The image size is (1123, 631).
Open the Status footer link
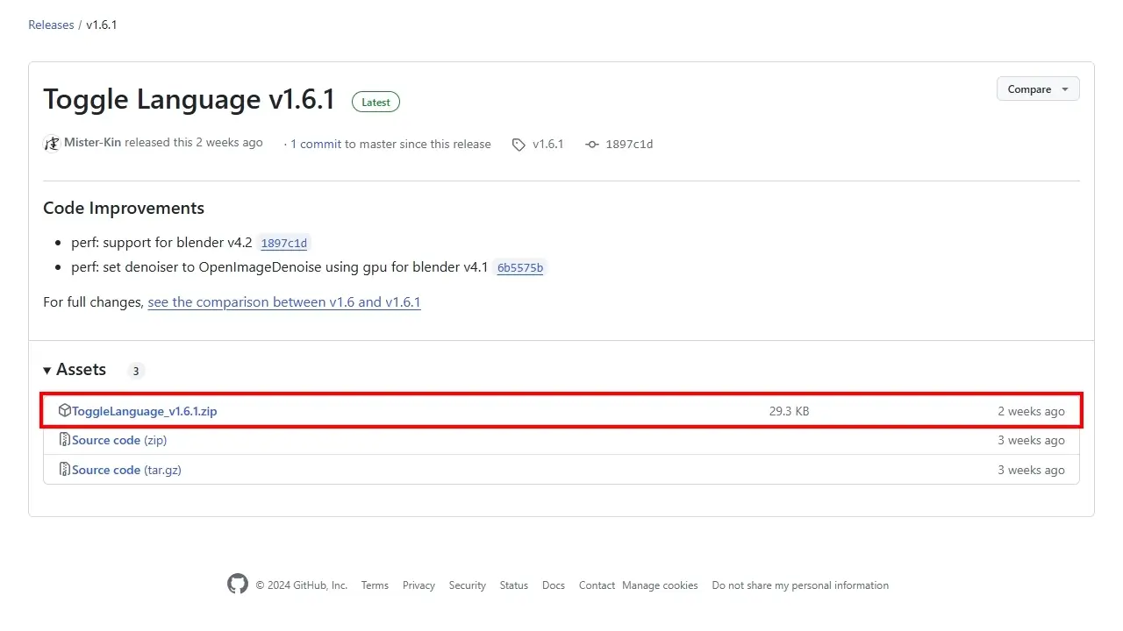coord(514,585)
